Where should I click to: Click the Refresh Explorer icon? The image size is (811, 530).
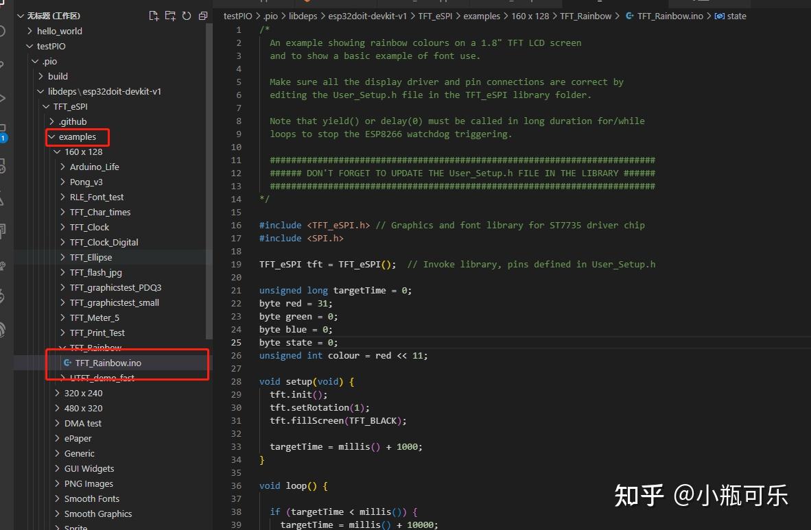click(x=186, y=15)
